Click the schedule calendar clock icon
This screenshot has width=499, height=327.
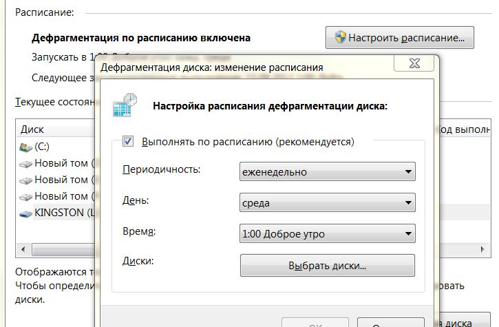[x=125, y=105]
